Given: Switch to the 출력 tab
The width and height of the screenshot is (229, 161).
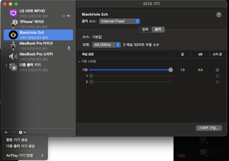Looking at the screenshot, I should pyautogui.click(x=158, y=30).
